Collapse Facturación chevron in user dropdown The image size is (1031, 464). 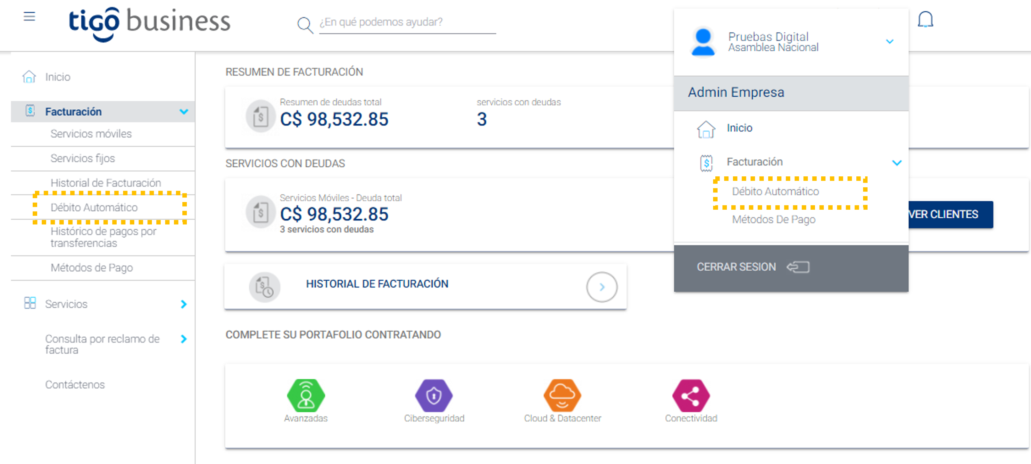pyautogui.click(x=896, y=163)
